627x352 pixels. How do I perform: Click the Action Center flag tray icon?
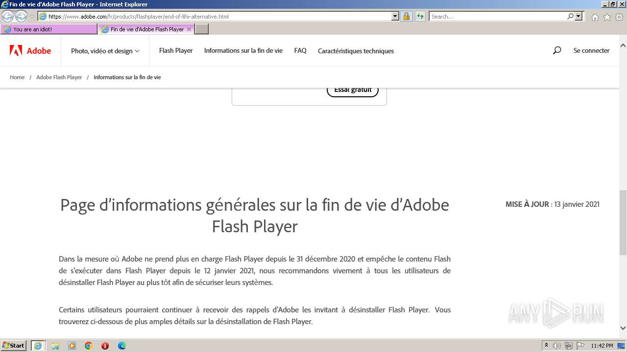[580, 346]
